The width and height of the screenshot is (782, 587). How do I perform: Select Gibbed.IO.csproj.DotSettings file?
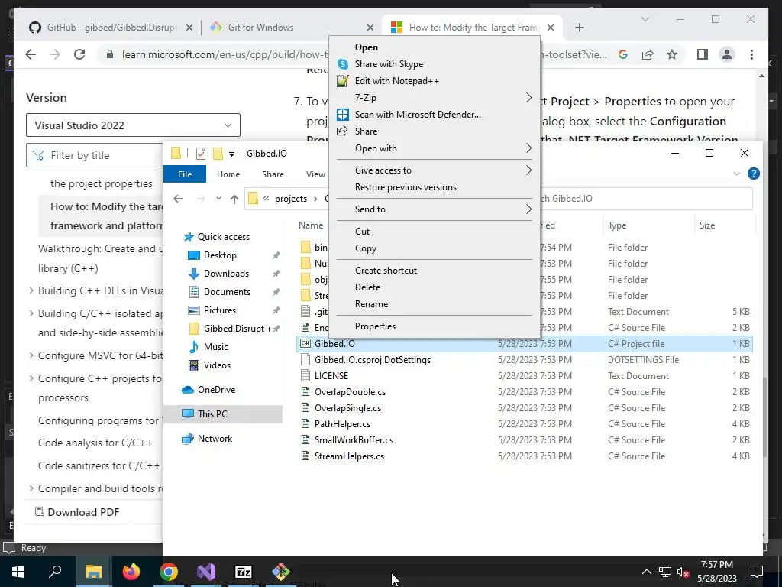[x=373, y=360]
